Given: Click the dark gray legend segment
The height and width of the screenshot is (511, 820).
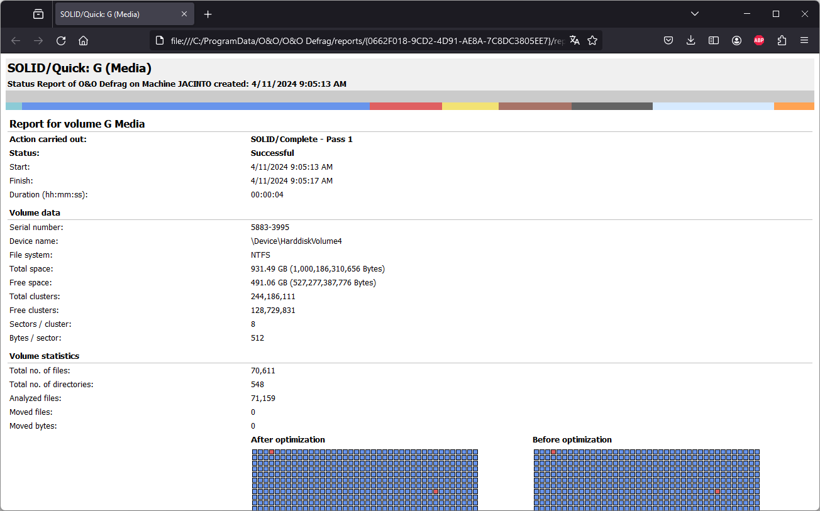Looking at the screenshot, I should click(x=612, y=106).
